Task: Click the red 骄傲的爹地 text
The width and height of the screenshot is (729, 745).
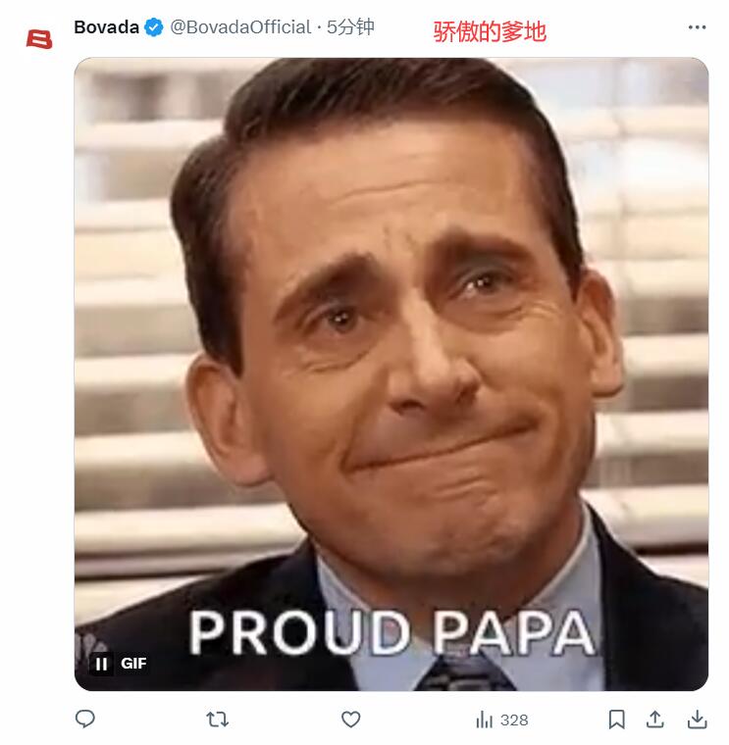Action: (x=490, y=31)
